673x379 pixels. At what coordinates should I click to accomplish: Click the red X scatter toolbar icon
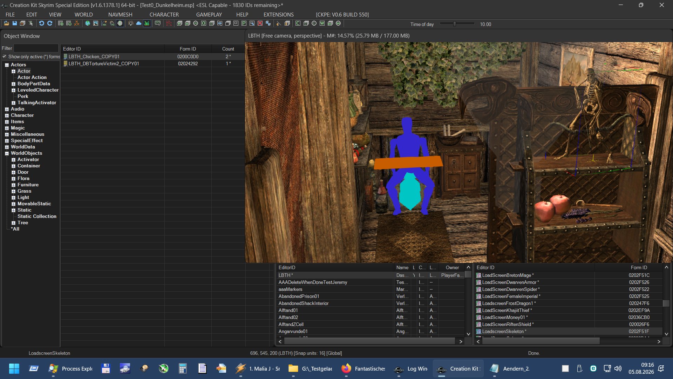click(77, 24)
